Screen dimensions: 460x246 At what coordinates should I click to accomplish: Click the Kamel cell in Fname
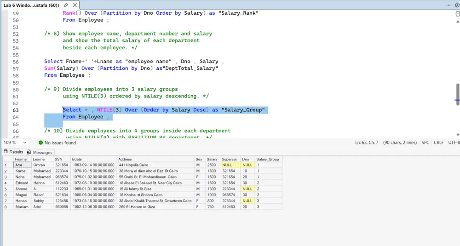click(x=22, y=171)
